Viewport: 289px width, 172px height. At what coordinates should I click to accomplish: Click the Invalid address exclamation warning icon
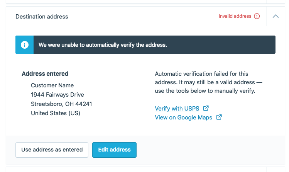pyautogui.click(x=257, y=16)
